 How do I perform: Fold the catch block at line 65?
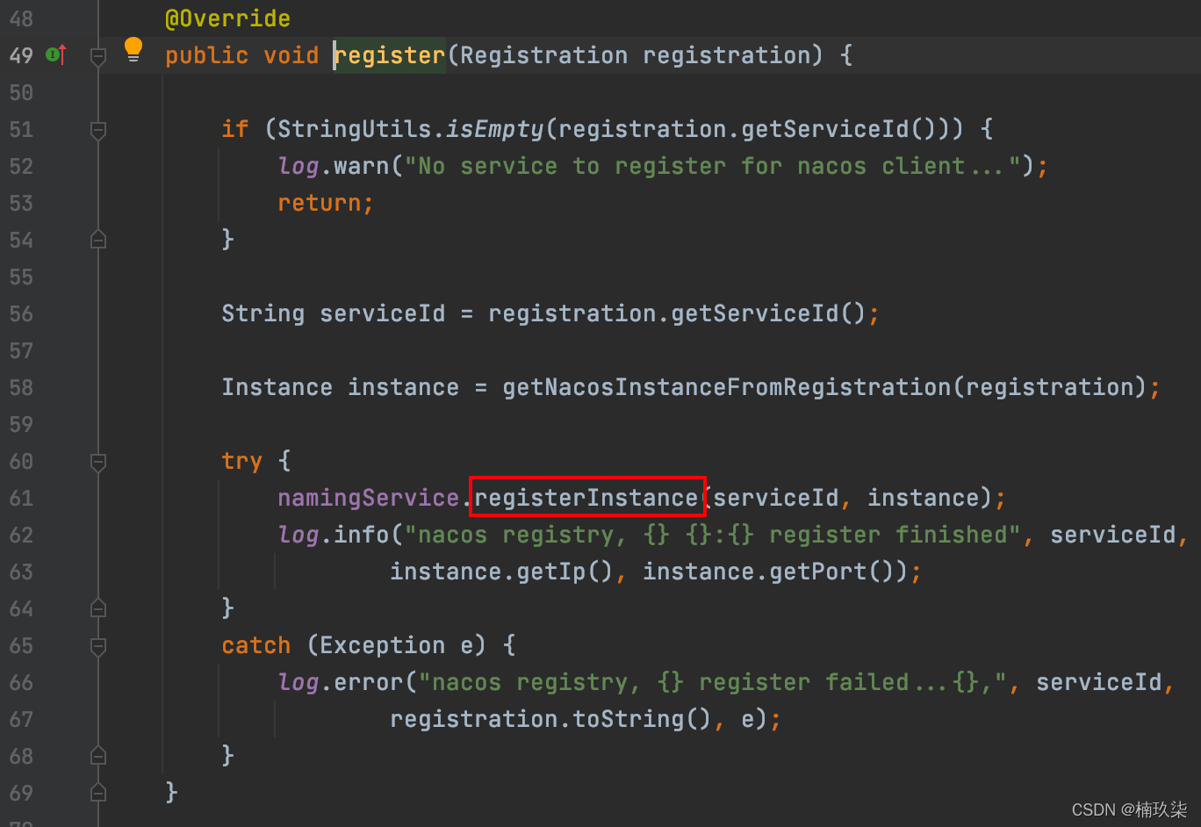click(x=98, y=646)
